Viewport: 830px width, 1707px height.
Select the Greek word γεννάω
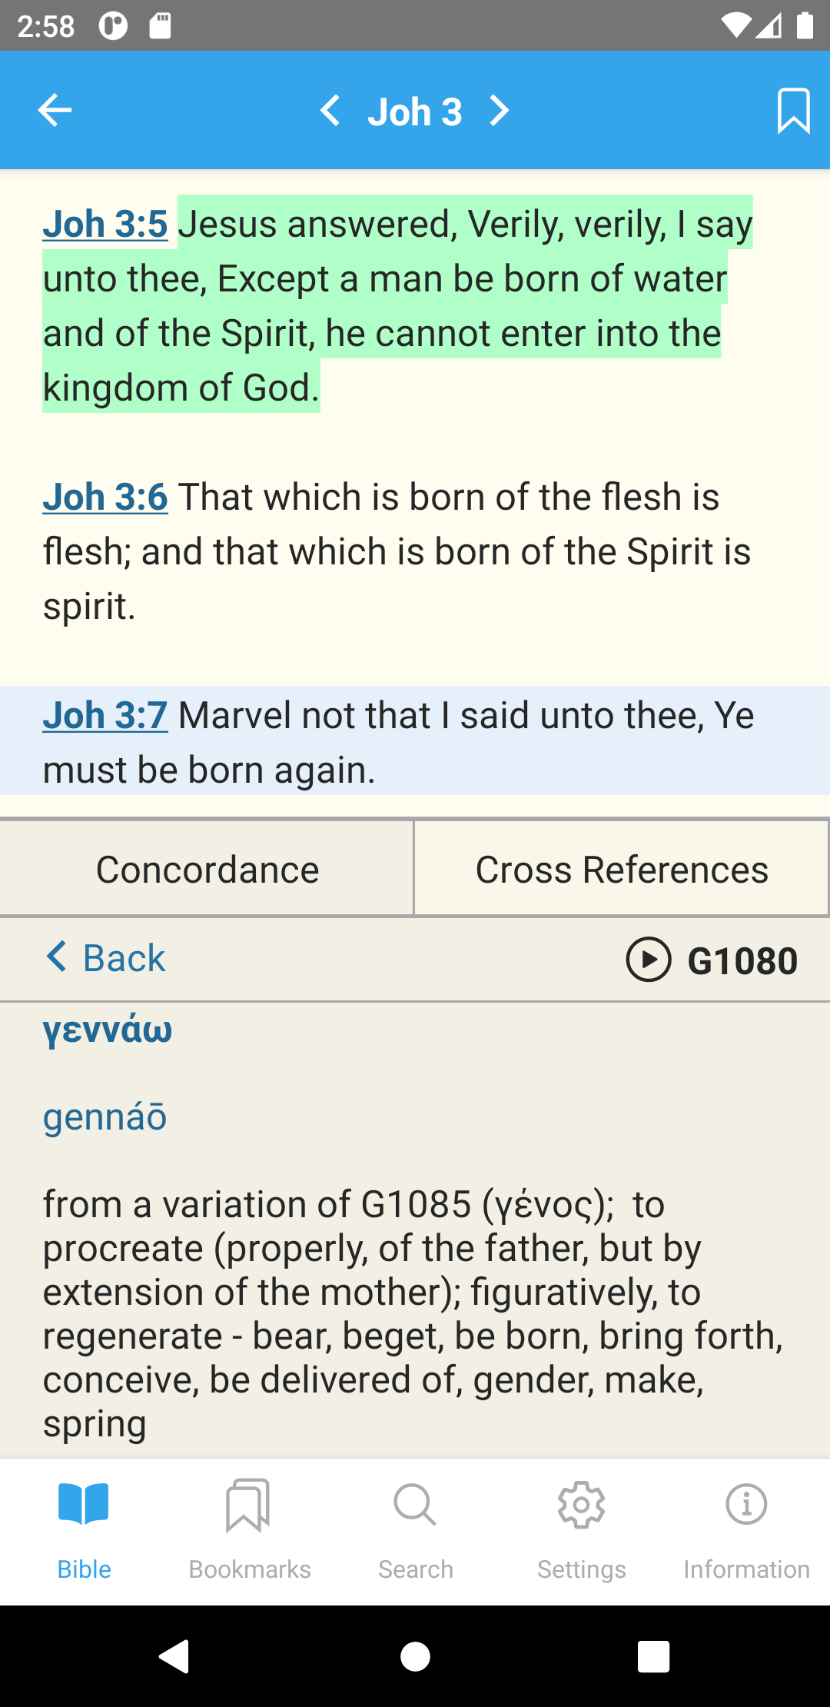click(x=108, y=1030)
